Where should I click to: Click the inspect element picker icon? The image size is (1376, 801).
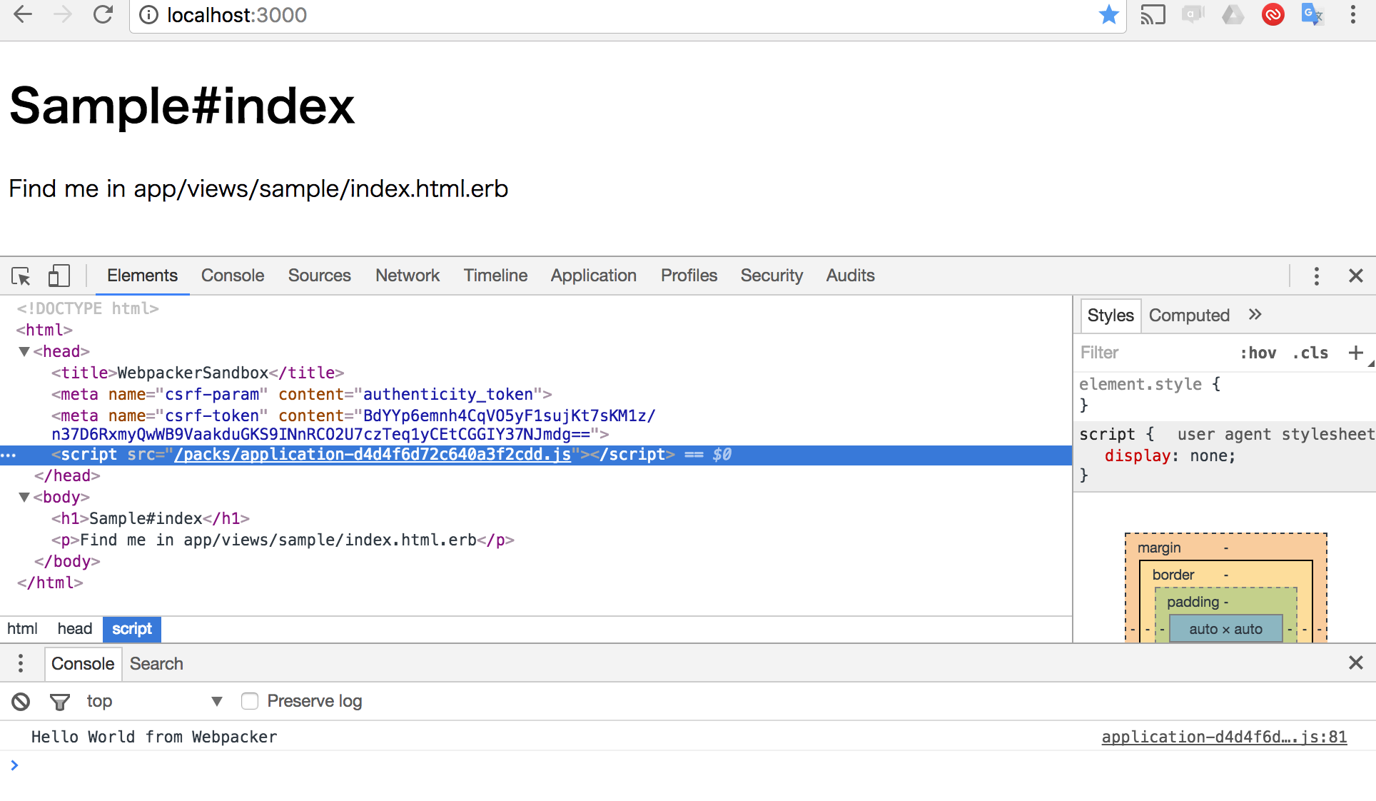21,276
